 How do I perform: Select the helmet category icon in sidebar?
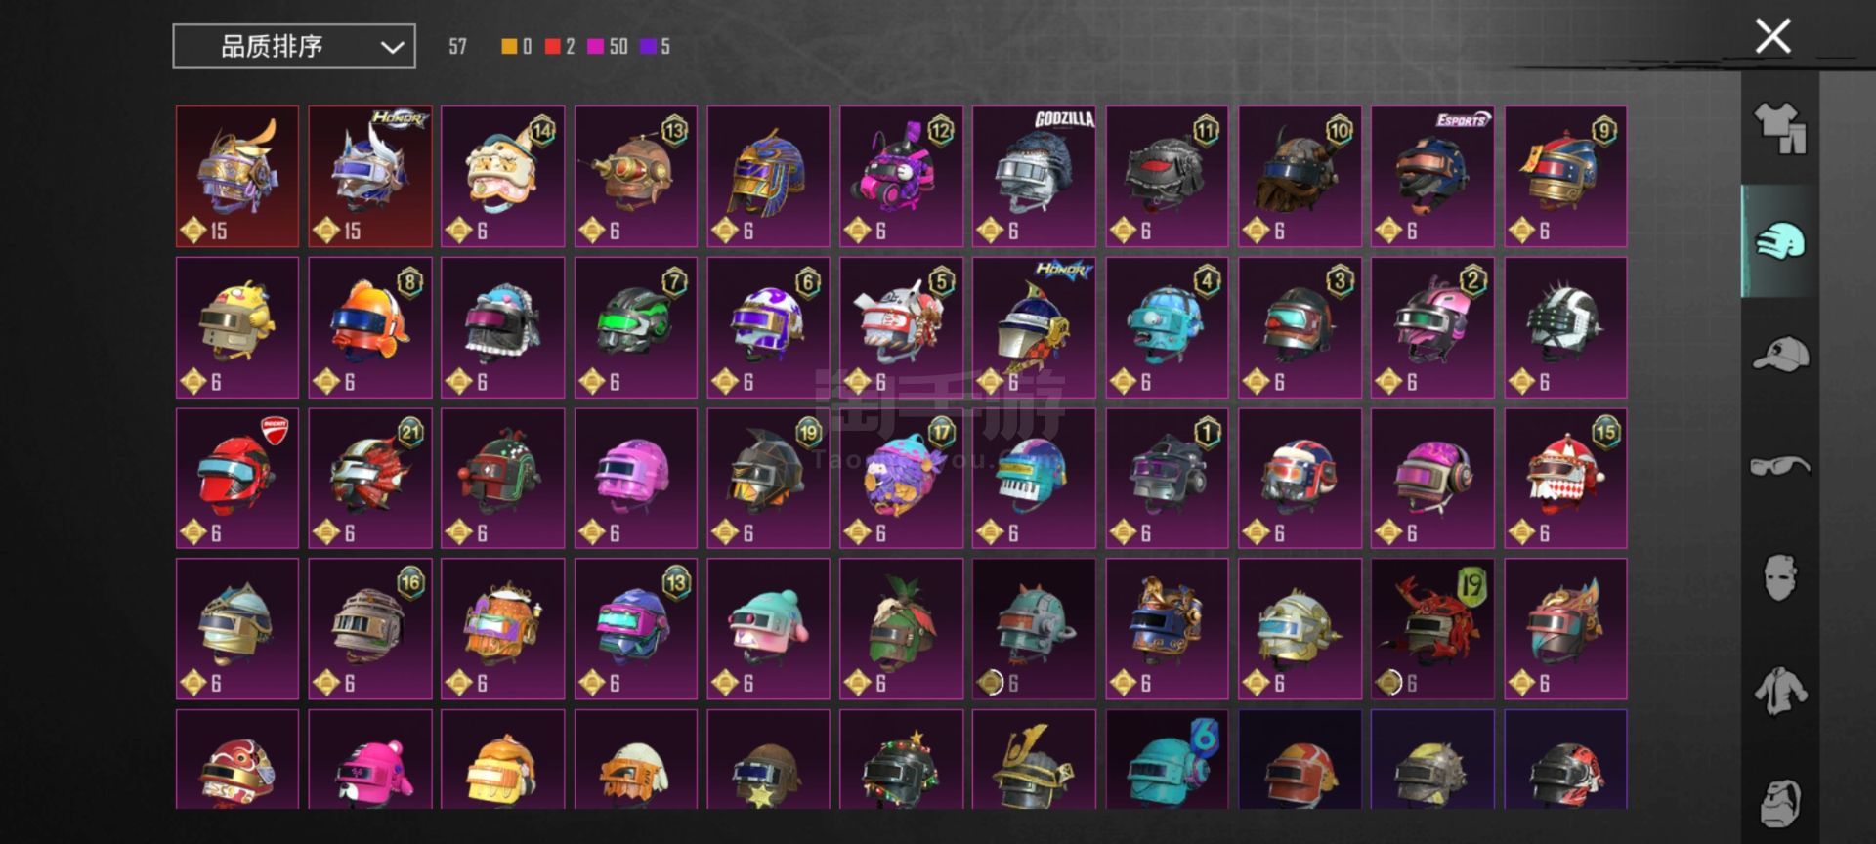click(x=1780, y=241)
